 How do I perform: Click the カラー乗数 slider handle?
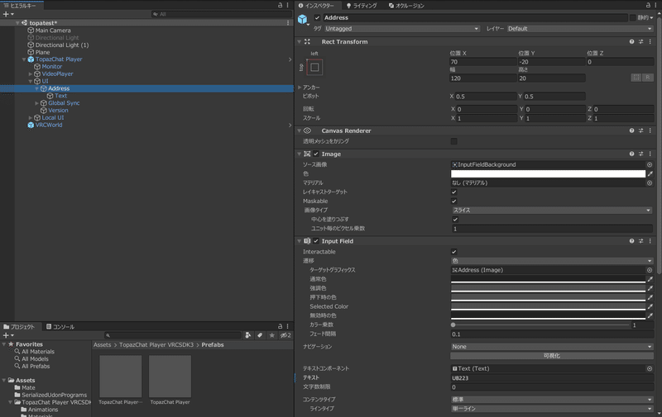[453, 325]
